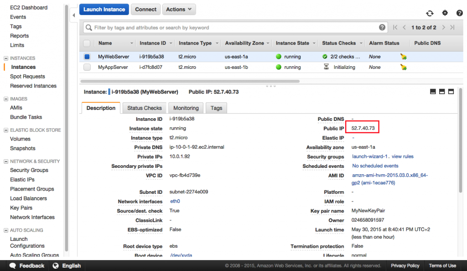Collapse the AUTO SCALING section

(5, 230)
